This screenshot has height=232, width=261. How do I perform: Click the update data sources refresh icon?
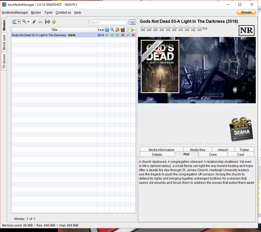(15, 22)
